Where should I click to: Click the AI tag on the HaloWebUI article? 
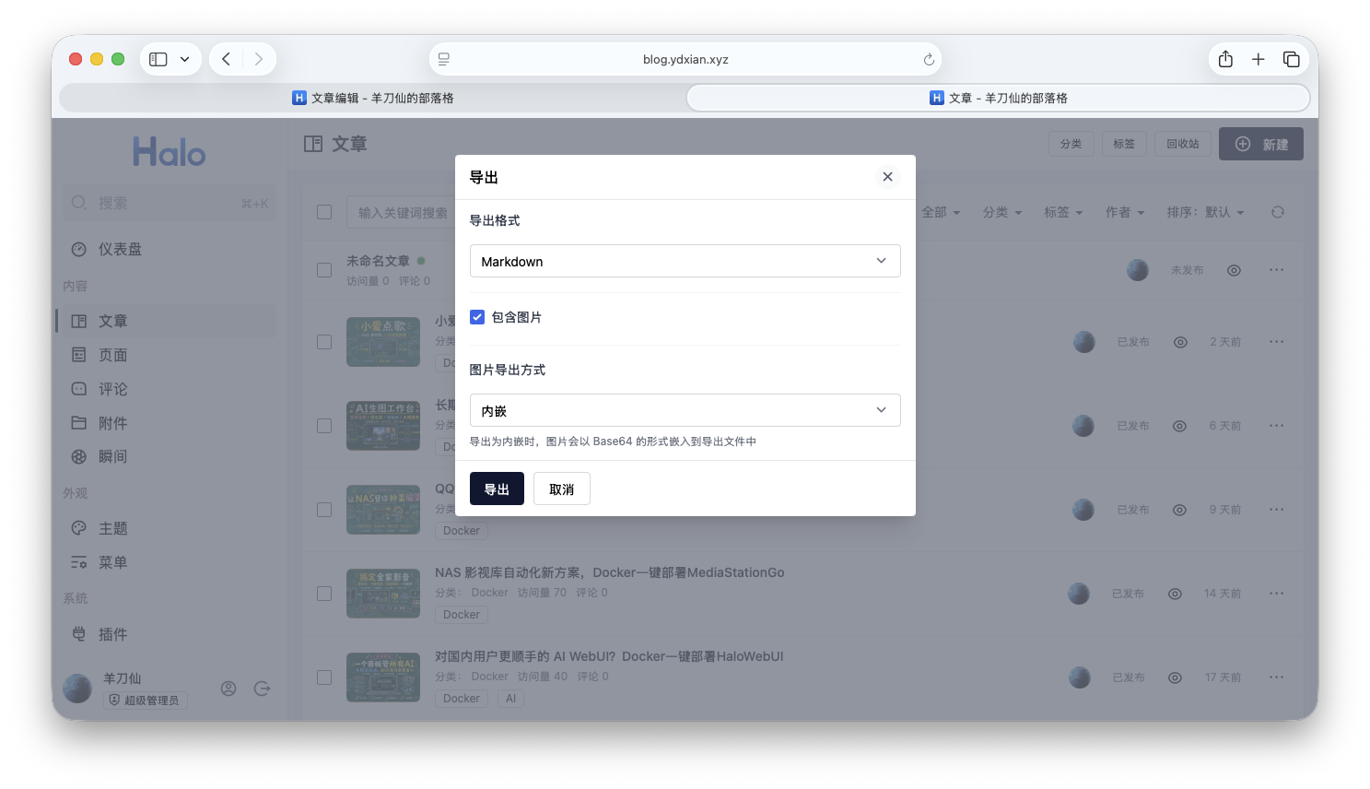pyautogui.click(x=510, y=699)
